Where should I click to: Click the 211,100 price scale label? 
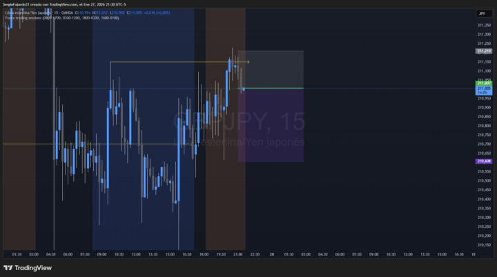click(x=484, y=70)
